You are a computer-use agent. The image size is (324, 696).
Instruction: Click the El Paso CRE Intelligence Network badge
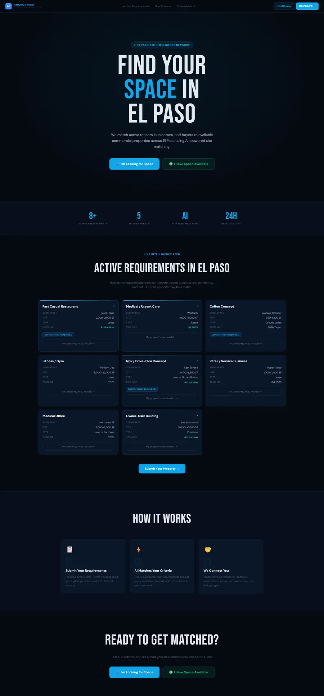point(162,45)
